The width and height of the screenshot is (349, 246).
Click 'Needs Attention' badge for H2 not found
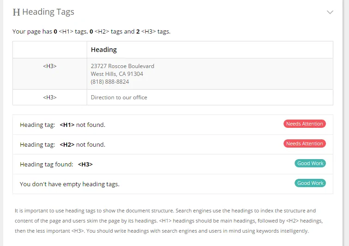click(x=304, y=143)
